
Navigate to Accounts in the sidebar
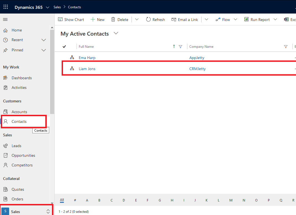19,112
